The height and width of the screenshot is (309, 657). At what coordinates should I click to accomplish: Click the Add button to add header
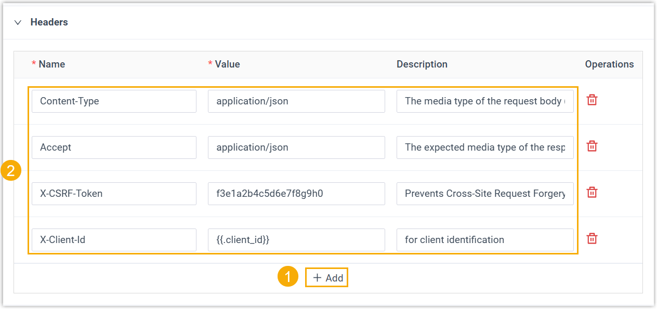[327, 278]
